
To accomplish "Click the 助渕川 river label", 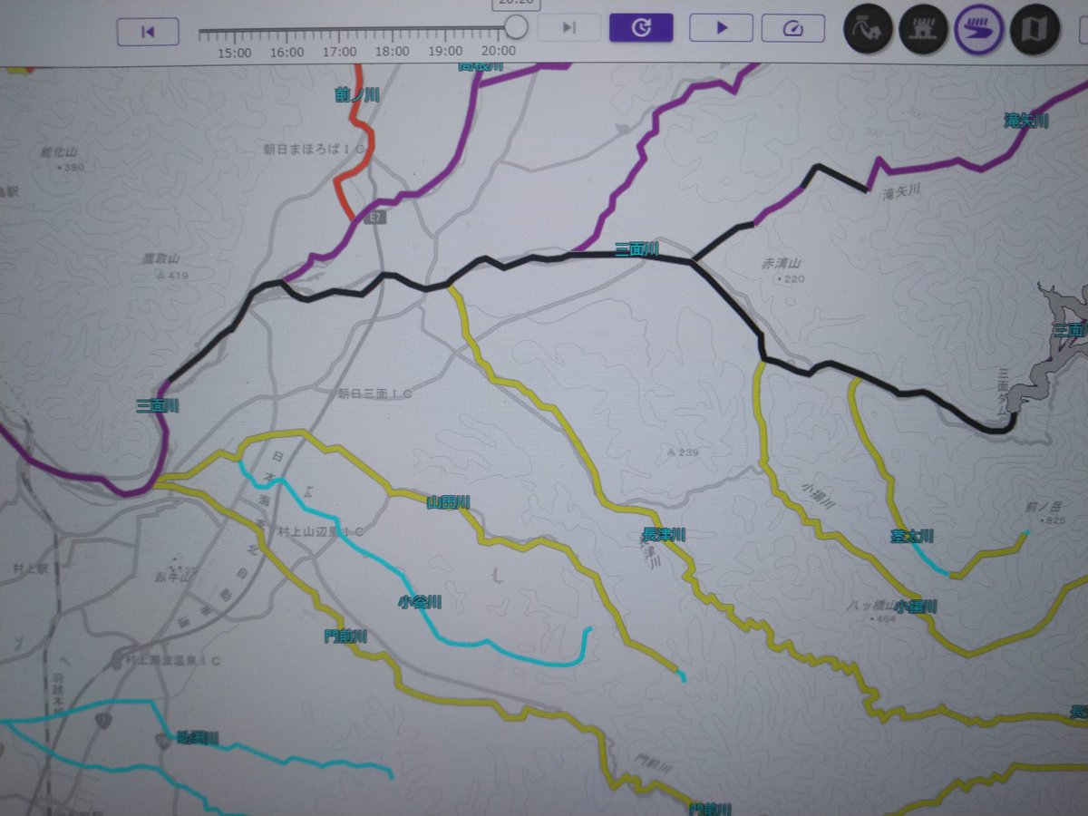I will tap(199, 739).
